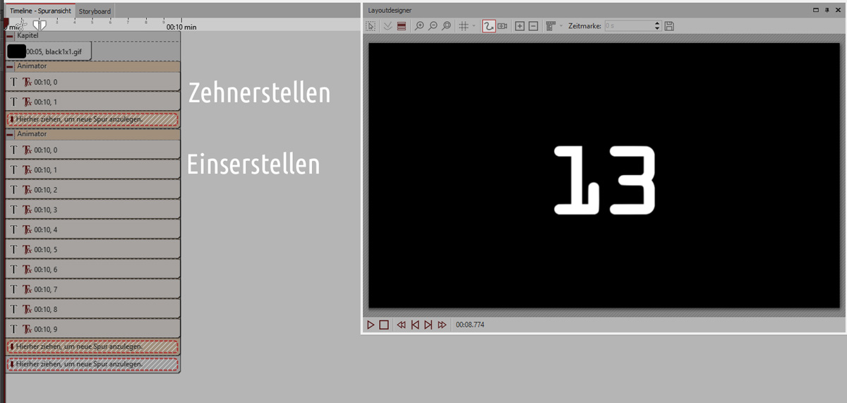Click the Layoutdesigner title text
This screenshot has width=847, height=403.
point(390,10)
